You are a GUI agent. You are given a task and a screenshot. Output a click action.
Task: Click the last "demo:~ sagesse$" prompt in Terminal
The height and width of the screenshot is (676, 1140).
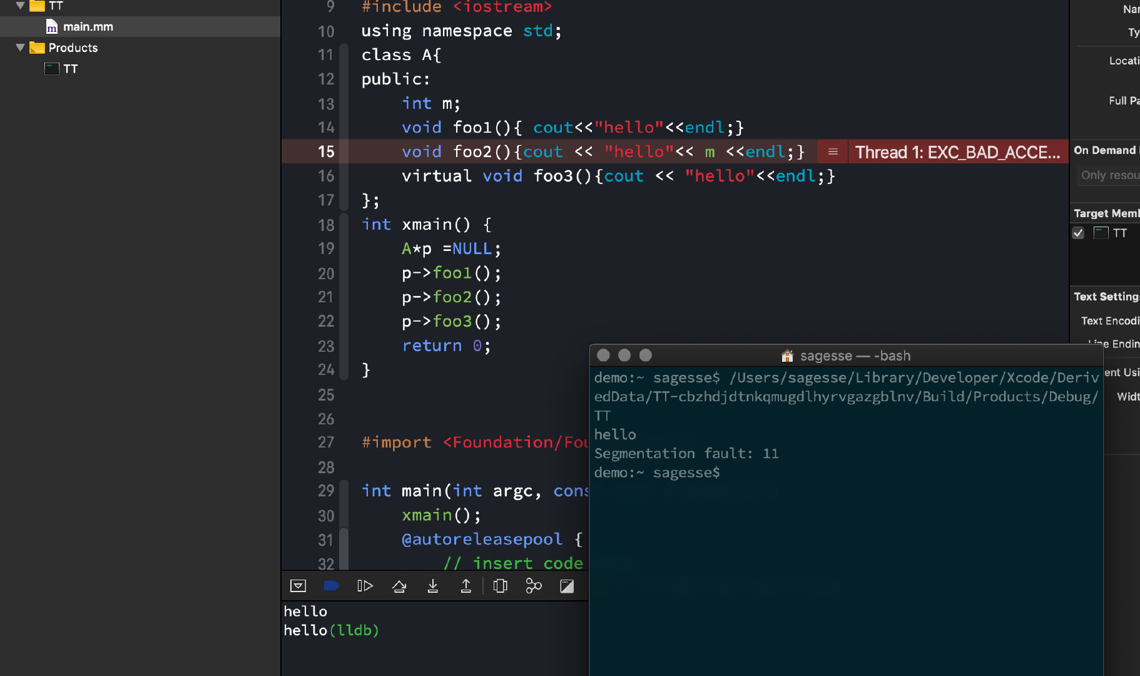tap(657, 473)
